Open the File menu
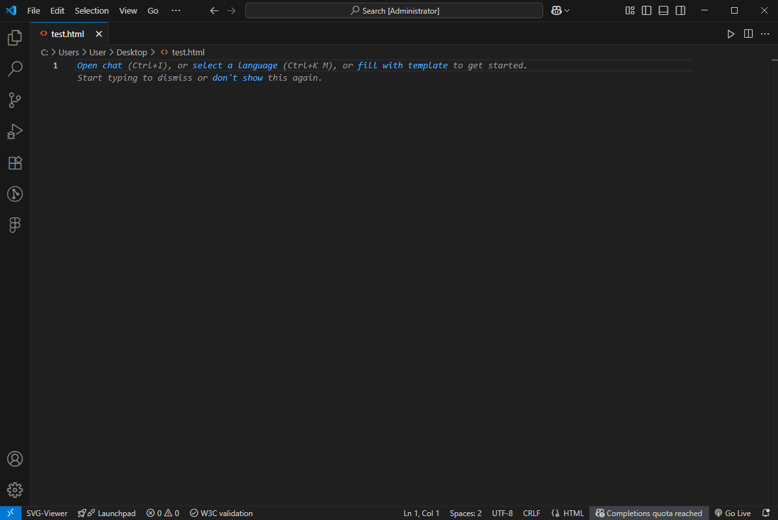The width and height of the screenshot is (778, 520). point(33,10)
